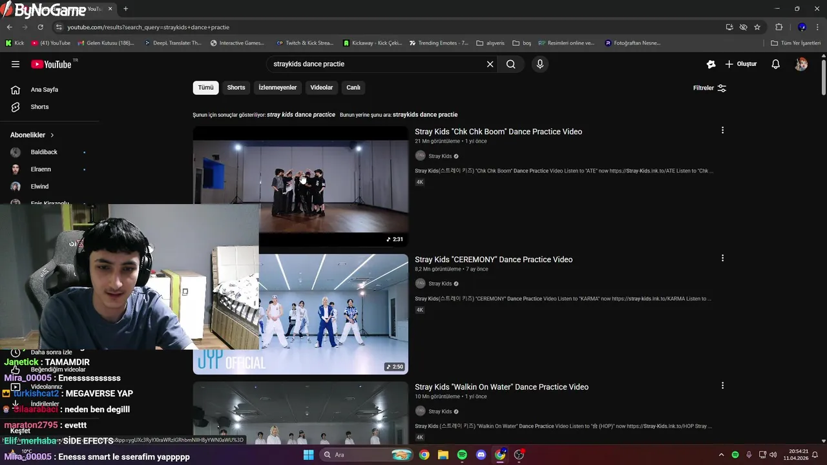Open the YouTube hamburger guide menu
Screen dimensions: 827x465
(x=16, y=64)
